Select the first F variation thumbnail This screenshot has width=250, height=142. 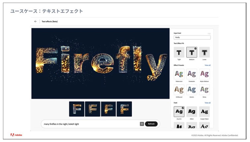(x=77, y=109)
